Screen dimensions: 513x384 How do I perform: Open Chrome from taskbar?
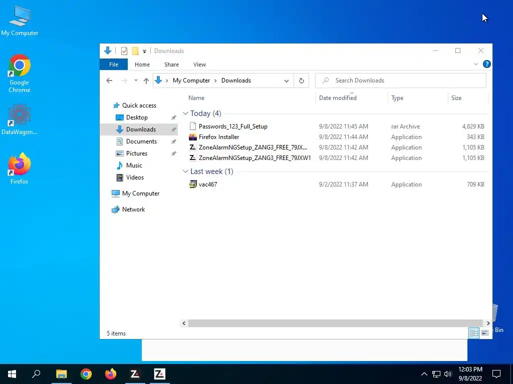coord(86,374)
